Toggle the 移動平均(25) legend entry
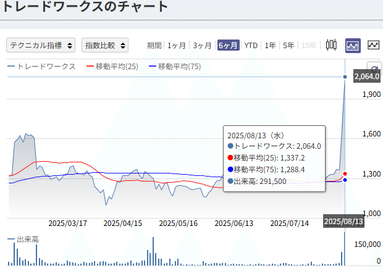Screen dimensions: 383x271 112,67
